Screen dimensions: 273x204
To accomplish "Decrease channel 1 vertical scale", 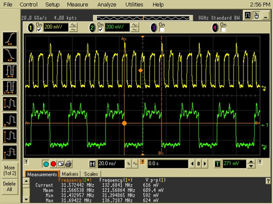I will coord(73,30).
